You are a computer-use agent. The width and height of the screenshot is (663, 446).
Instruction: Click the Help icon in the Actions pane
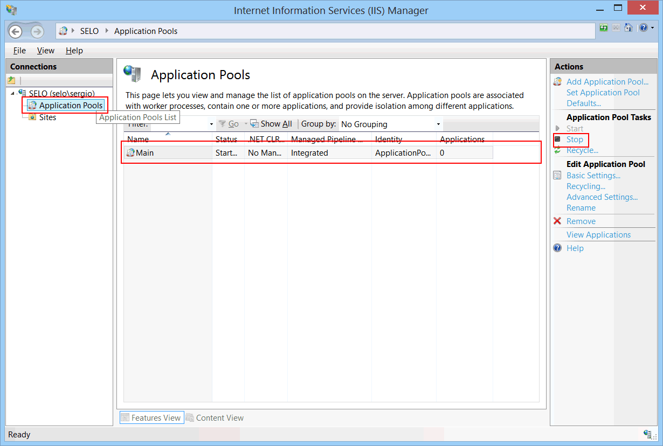[558, 248]
